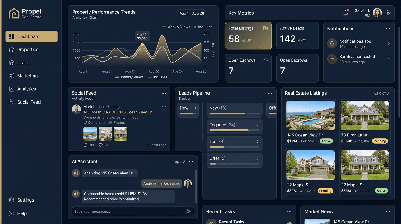401x224 pixels.
Task: Open the AI Assistant more options
Action: click(x=191, y=162)
